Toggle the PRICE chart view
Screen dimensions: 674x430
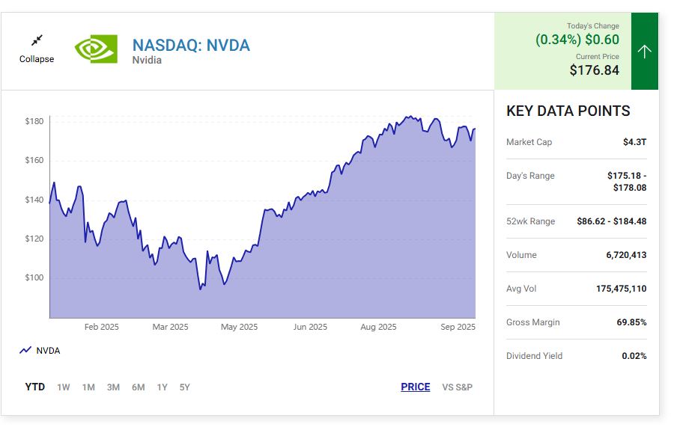416,387
